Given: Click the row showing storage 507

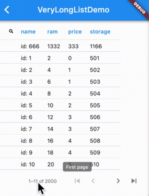Looking at the screenshot, I should pyautogui.click(x=60, y=129).
